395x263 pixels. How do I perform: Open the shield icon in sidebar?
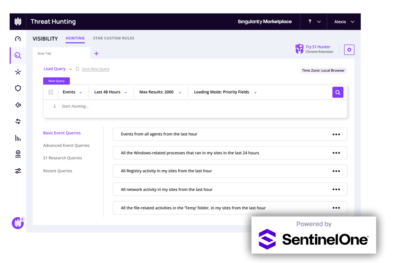tap(18, 88)
